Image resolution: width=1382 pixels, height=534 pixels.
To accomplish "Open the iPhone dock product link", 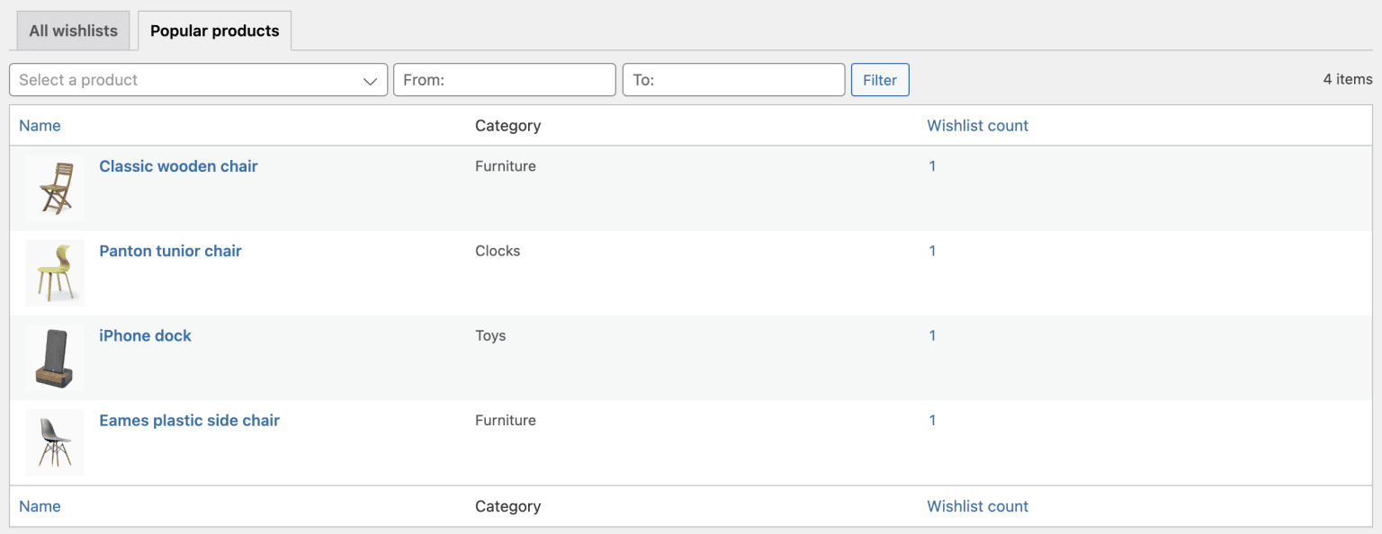I will (145, 335).
